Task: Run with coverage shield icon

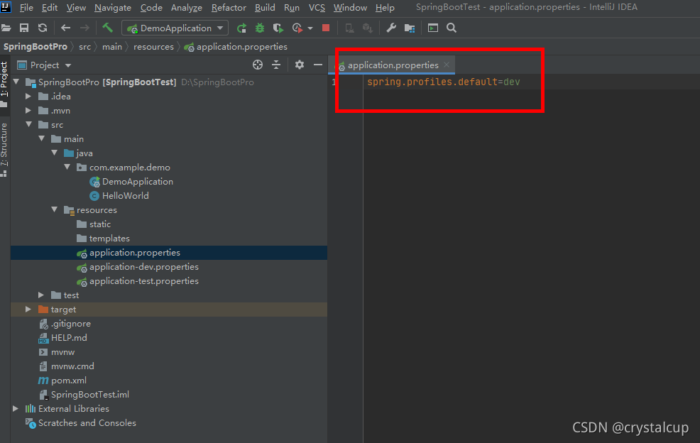Action: [278, 28]
